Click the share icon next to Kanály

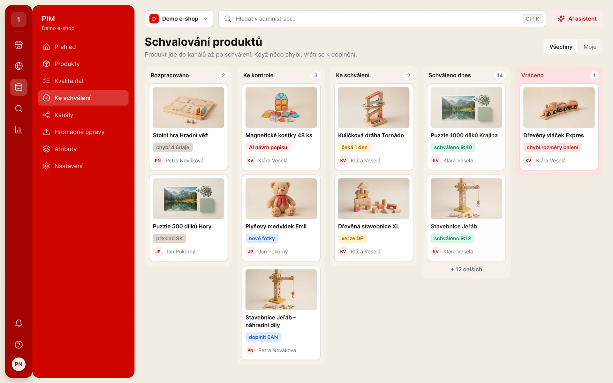coord(46,115)
